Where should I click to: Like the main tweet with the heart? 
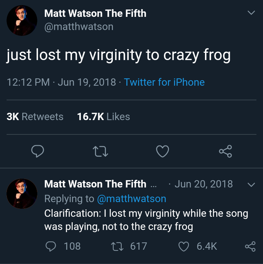163,151
